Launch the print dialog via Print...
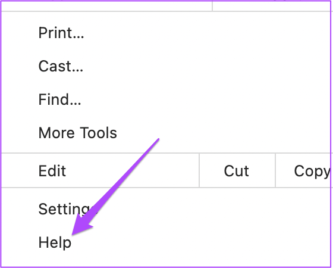Image resolution: width=333 pixels, height=268 pixels. (x=166, y=33)
